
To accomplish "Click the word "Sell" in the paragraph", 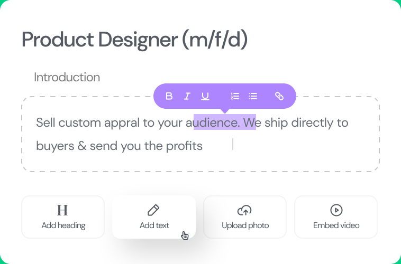I will (x=45, y=123).
